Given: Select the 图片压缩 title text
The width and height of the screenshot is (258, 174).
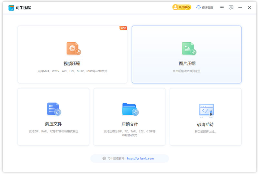Looking at the screenshot, I should 187,63.
